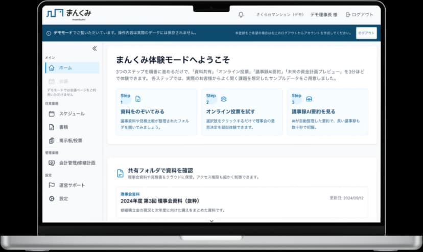Click the 理事会資料 category tag
423x252 pixels.
[x=130, y=194]
